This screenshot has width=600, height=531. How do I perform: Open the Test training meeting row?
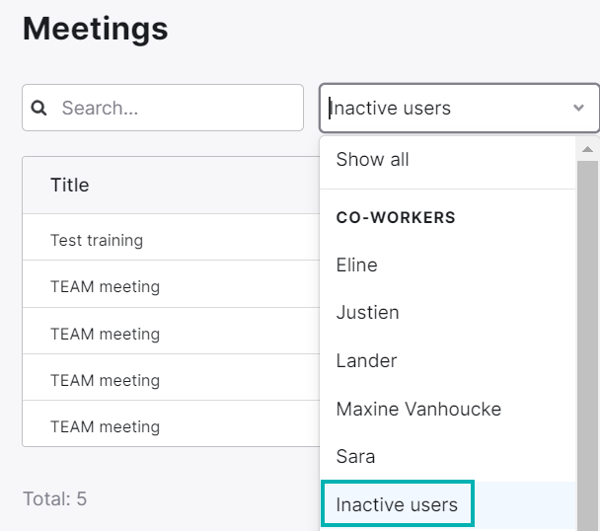click(171, 241)
